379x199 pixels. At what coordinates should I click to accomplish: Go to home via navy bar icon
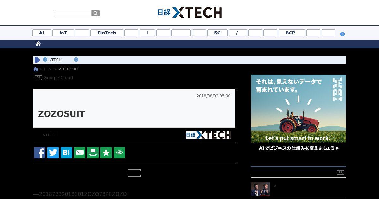point(38,44)
